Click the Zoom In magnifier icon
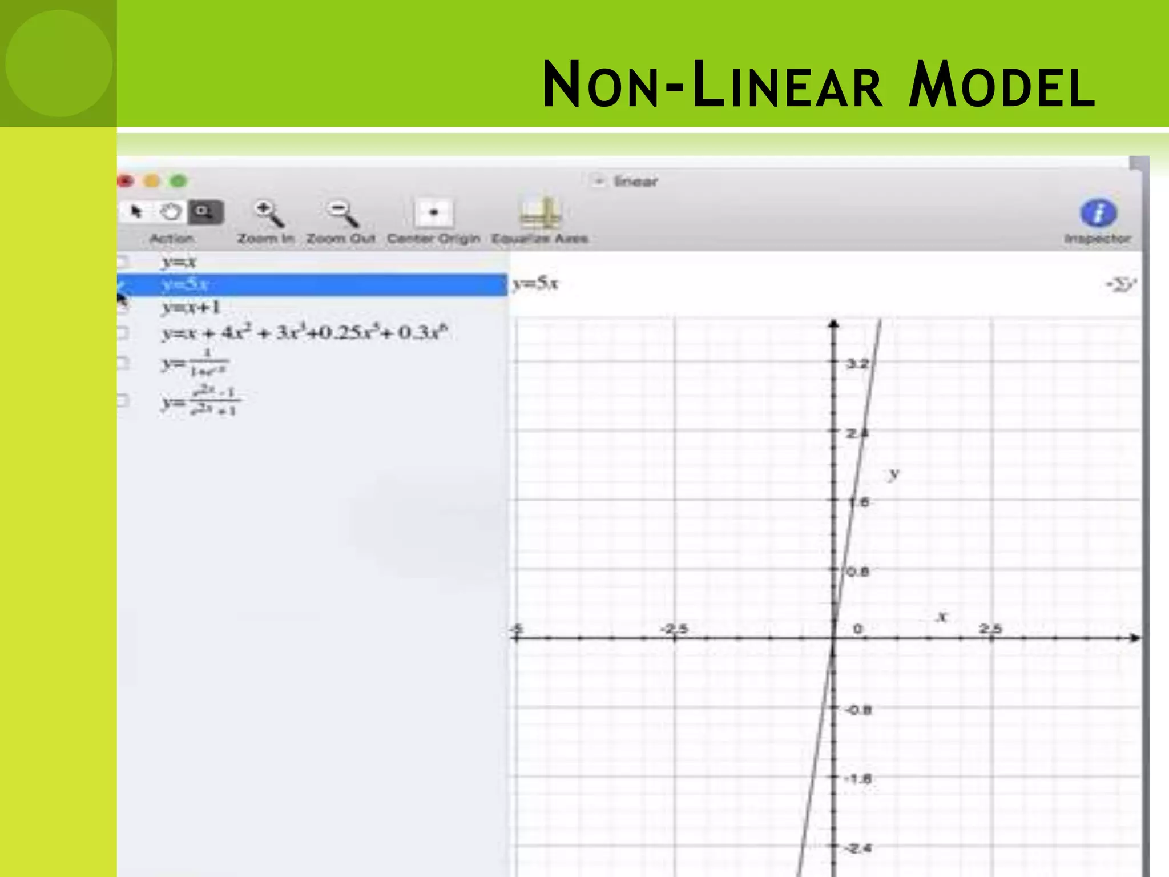 coord(268,213)
